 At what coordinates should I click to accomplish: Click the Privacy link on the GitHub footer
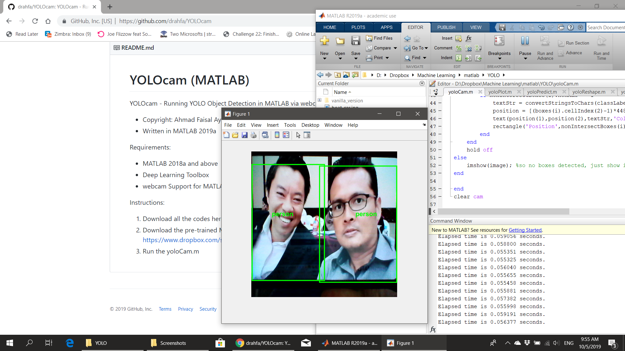(185, 309)
